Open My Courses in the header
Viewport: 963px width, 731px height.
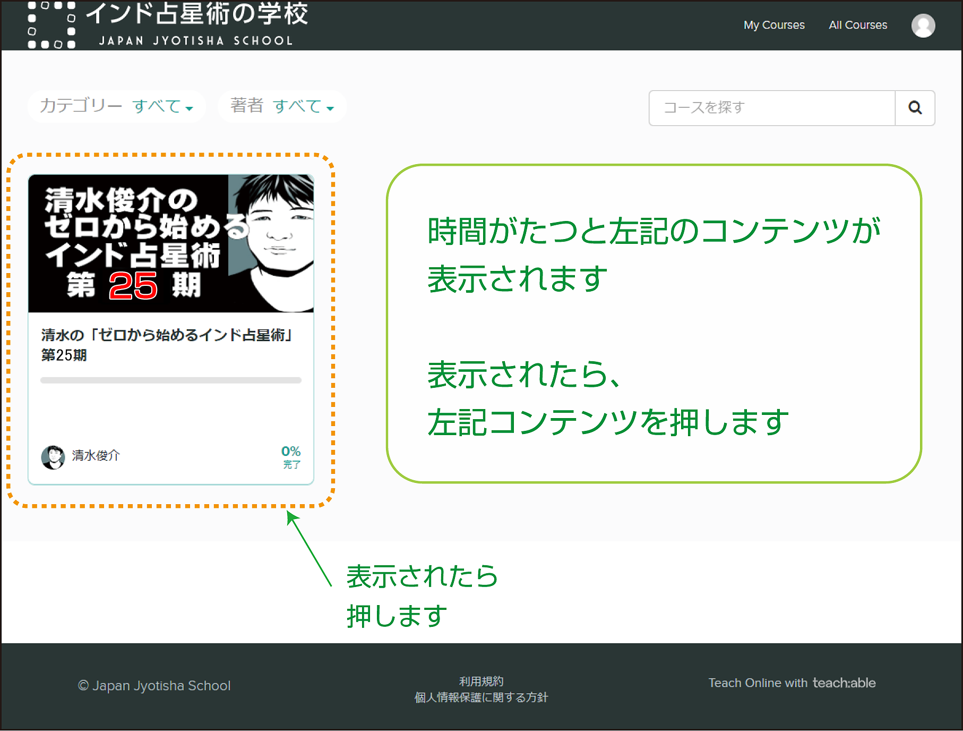point(774,25)
